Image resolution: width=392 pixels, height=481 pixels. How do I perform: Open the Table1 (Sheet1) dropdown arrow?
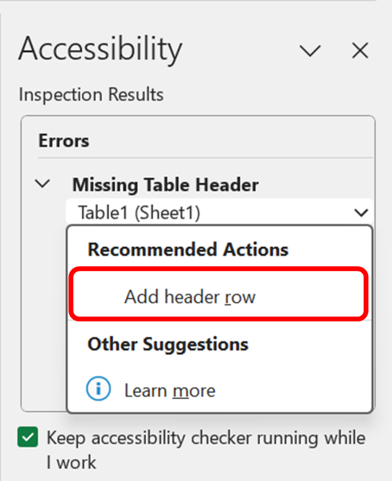pyautogui.click(x=361, y=212)
